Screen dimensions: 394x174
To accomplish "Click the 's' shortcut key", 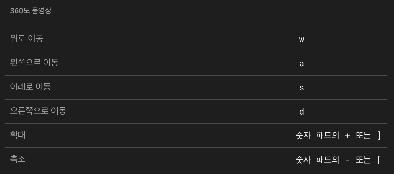I will click(302, 88).
